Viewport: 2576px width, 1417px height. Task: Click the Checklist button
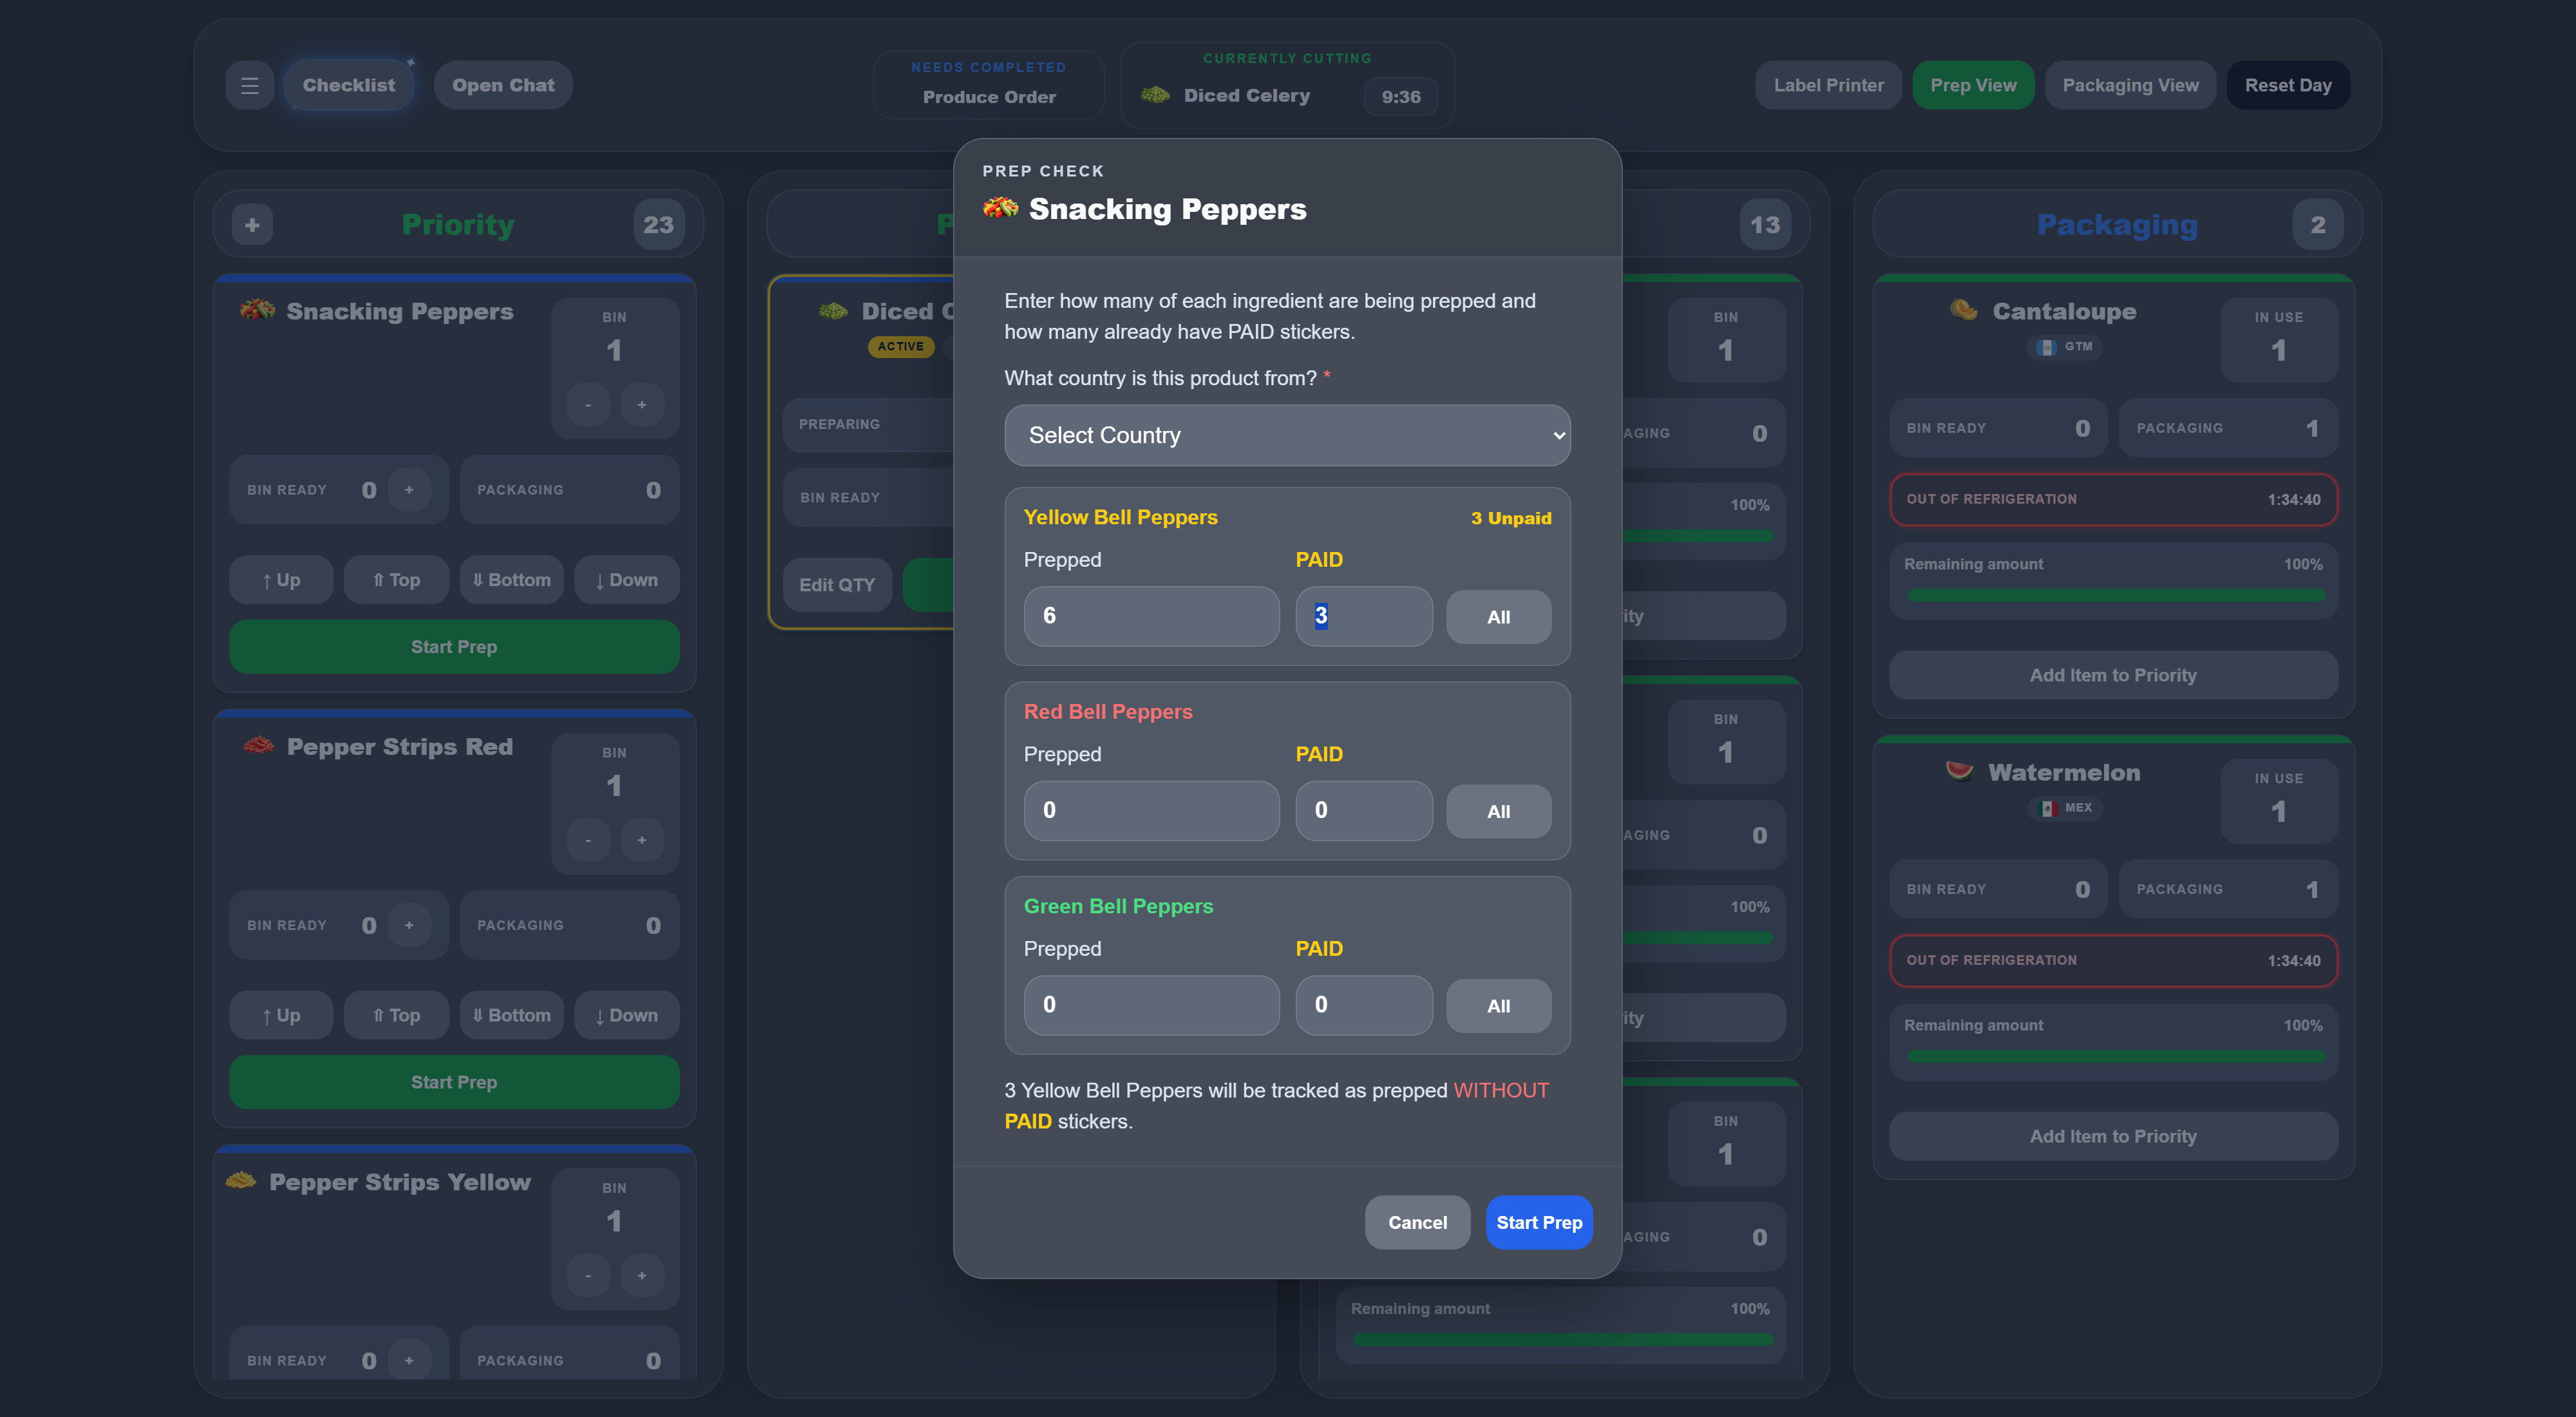(x=348, y=85)
